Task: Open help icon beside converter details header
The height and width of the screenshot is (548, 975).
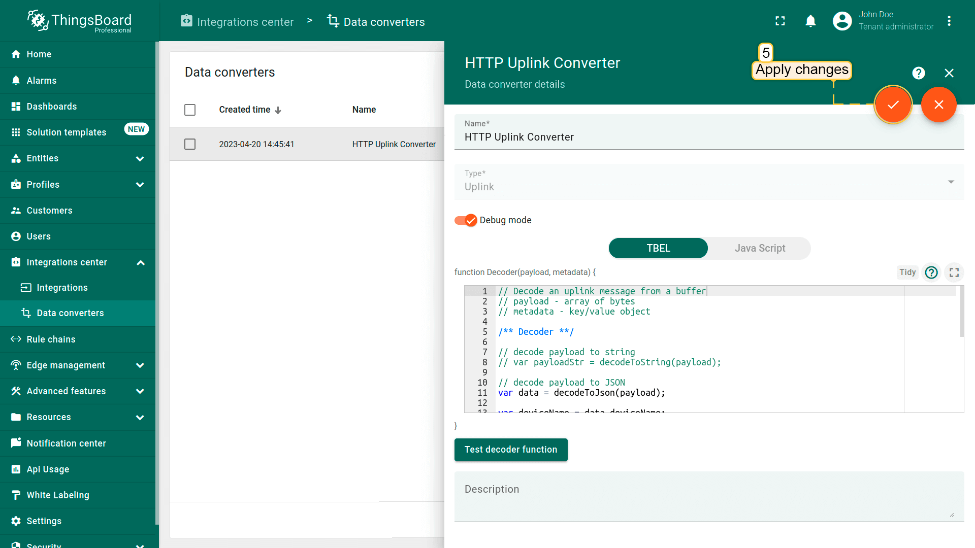Action: 918,73
